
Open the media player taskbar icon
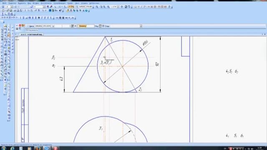30,148
